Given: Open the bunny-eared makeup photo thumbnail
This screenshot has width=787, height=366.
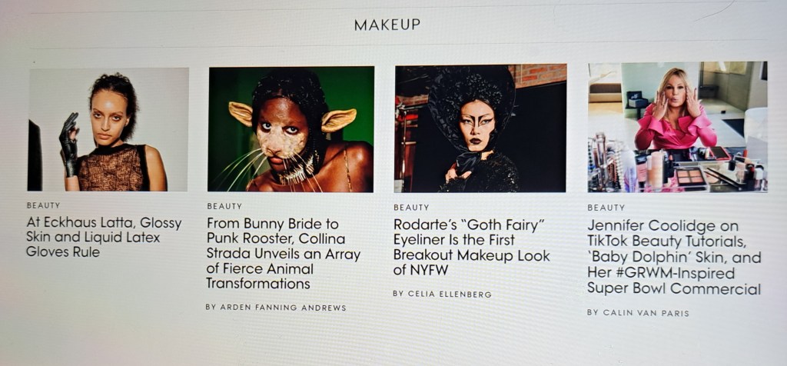Looking at the screenshot, I should click(291, 129).
